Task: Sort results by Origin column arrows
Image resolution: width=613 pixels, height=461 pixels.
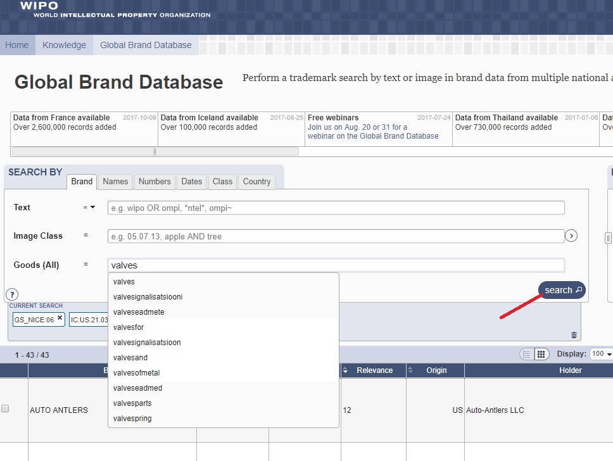Action: [410, 370]
